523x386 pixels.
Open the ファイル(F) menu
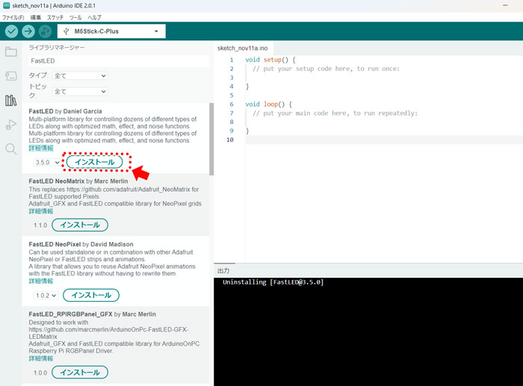click(13, 18)
